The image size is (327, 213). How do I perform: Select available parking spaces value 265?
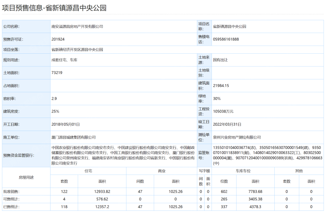click(x=224, y=199)
